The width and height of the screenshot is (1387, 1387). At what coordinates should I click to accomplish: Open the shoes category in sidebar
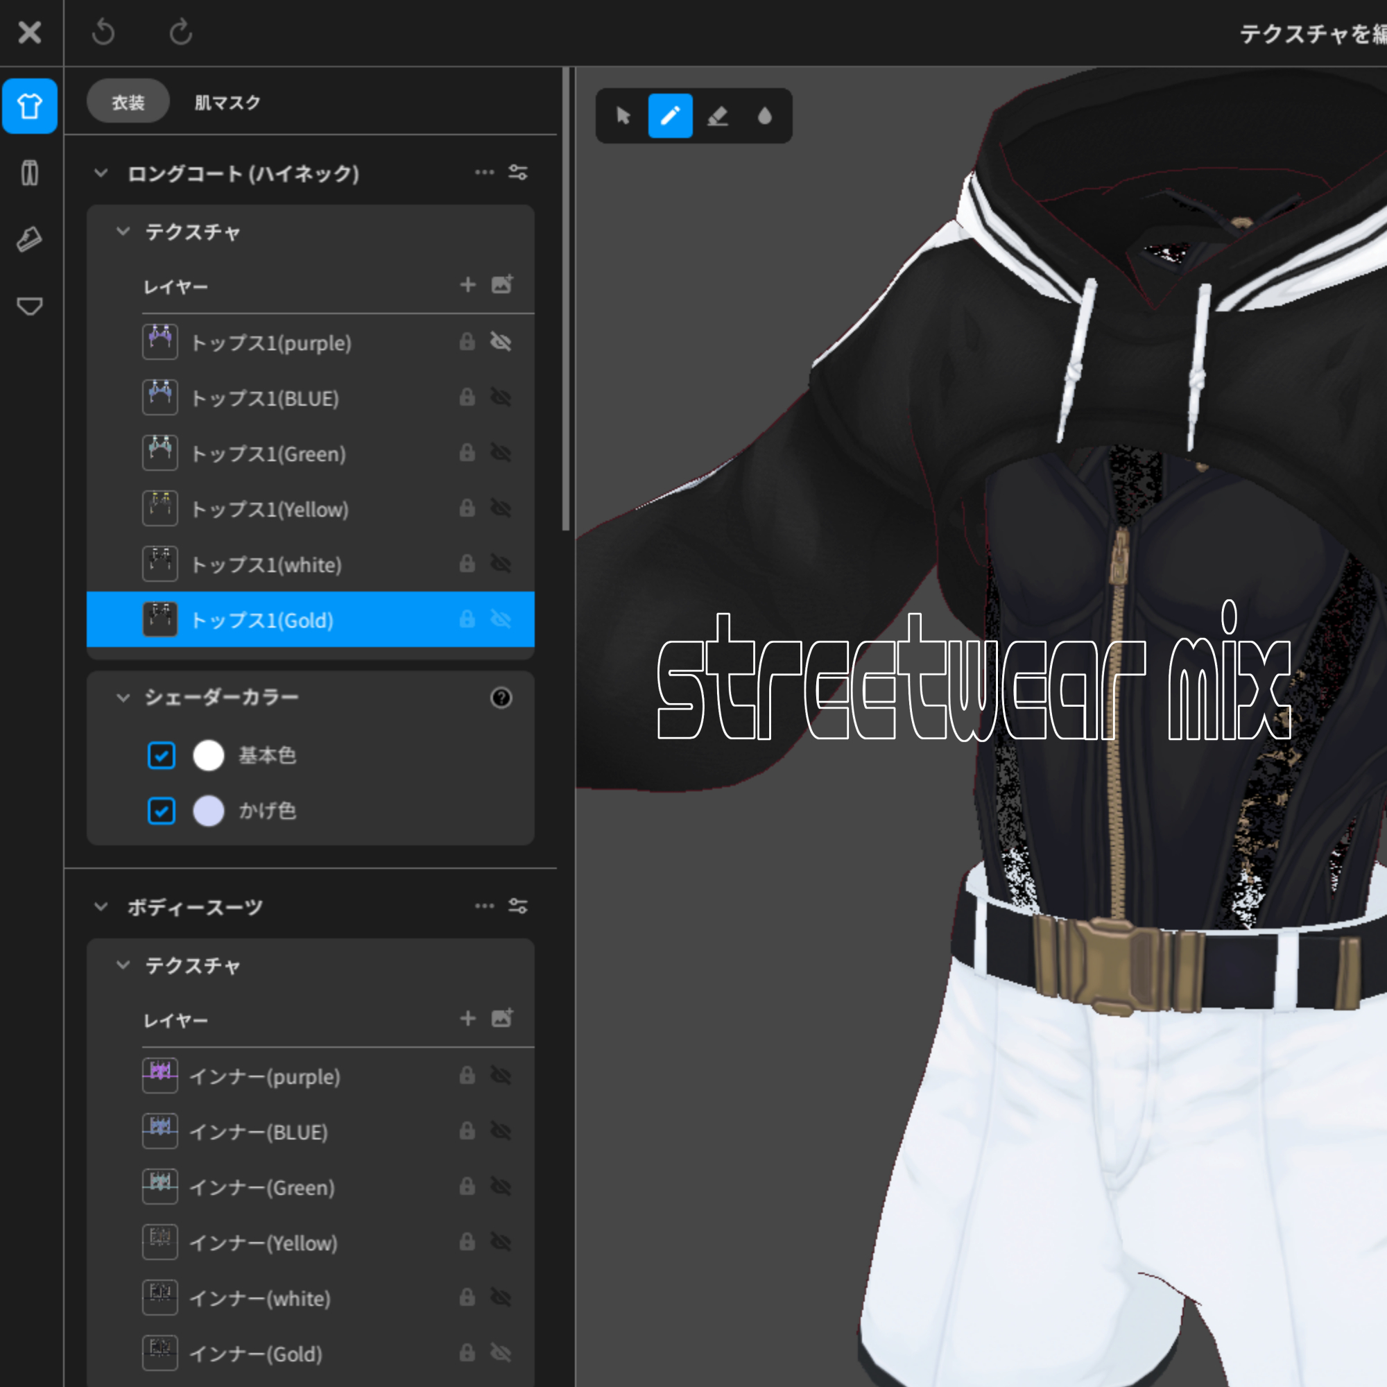tap(29, 239)
